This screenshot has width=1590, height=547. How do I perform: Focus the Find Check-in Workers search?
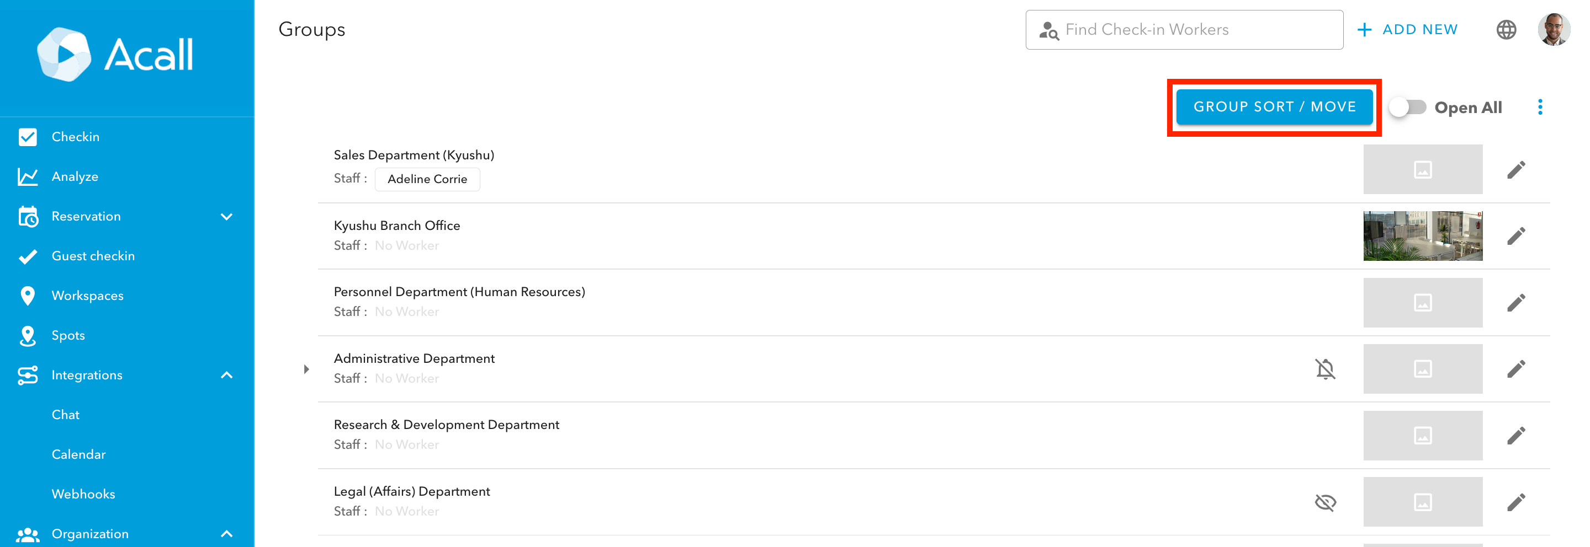click(1184, 30)
